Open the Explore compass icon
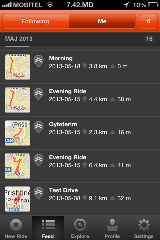 pyautogui.click(x=80, y=225)
